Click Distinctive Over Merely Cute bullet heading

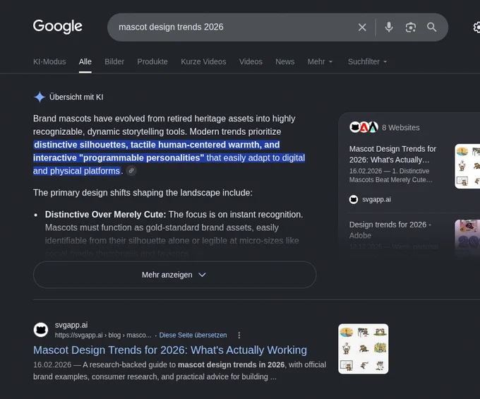click(105, 215)
